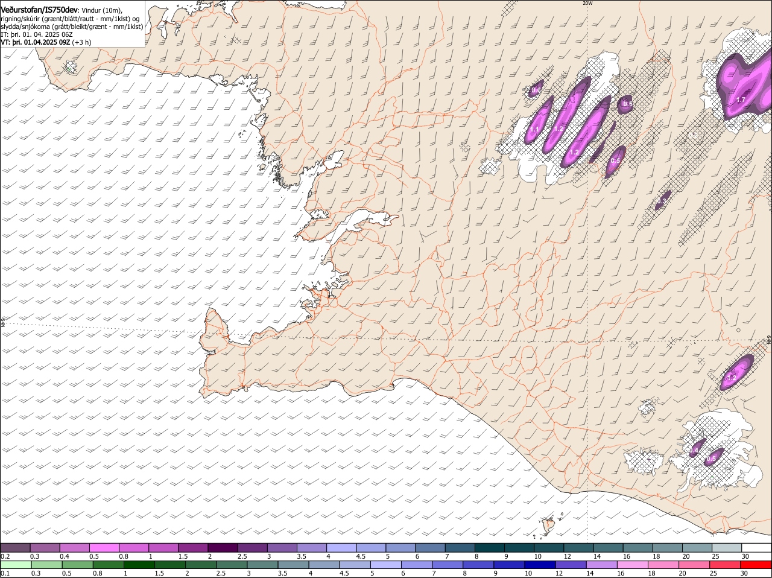Click the pink 16–18 swatch in lower legend

point(633,565)
